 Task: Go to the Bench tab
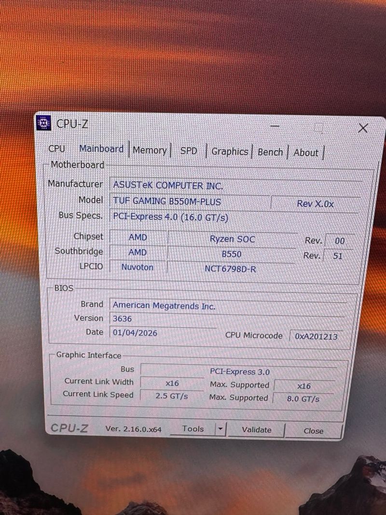[x=270, y=152]
